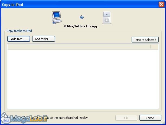Click the empty track list area
Screen dimensions: 166x125
click(x=83, y=79)
